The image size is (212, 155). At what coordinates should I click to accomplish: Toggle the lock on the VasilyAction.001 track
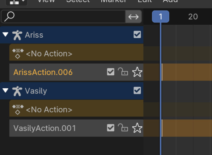point(123,128)
